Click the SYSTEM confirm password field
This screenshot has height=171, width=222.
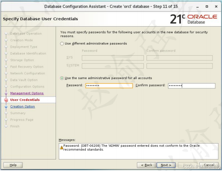click(x=180, y=66)
